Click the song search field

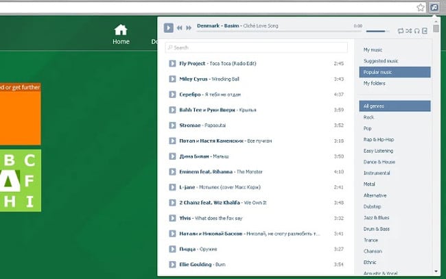point(256,47)
